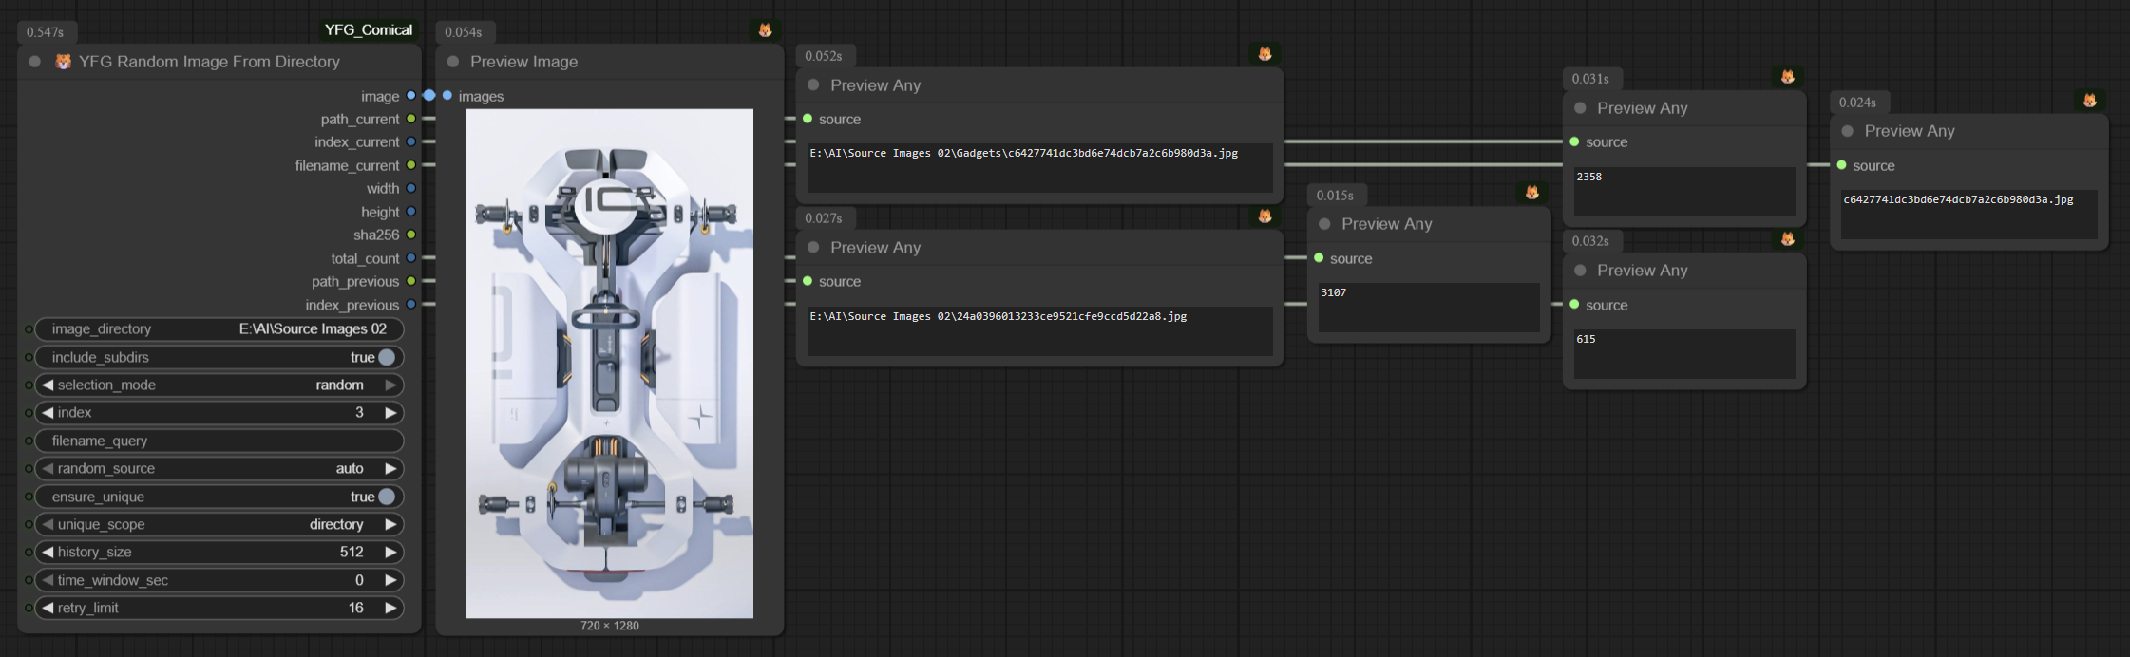This screenshot has width=2130, height=657.
Task: Collapse the 3107 Preview Any node
Action: pyautogui.click(x=1324, y=224)
